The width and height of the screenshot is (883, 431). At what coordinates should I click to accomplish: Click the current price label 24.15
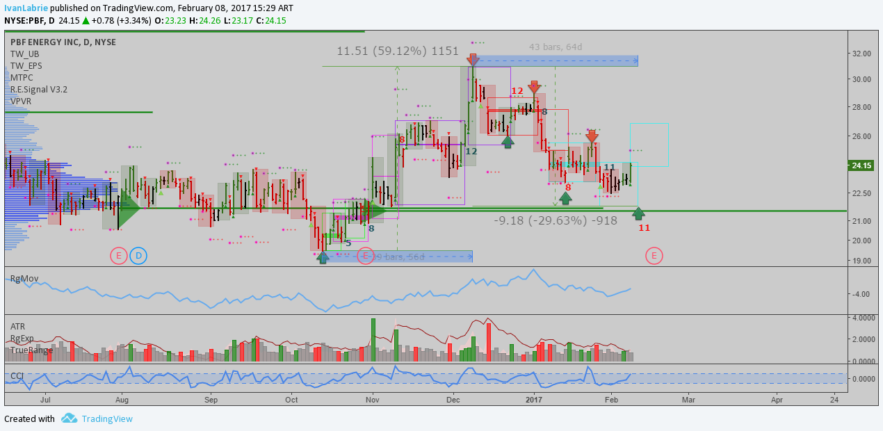(861, 165)
